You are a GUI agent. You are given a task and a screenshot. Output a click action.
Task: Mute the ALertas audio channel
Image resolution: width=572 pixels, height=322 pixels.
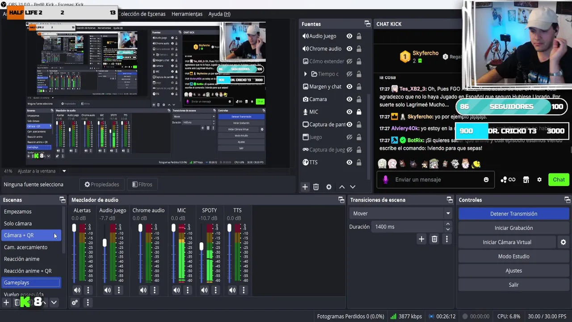click(x=77, y=290)
